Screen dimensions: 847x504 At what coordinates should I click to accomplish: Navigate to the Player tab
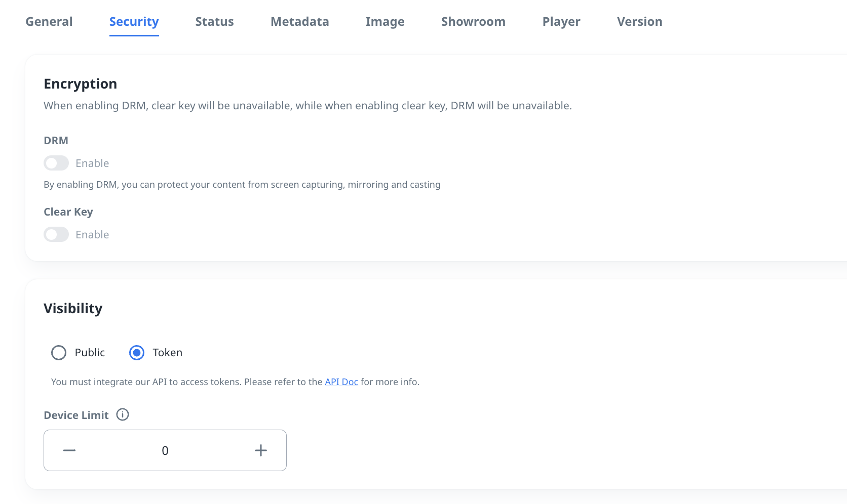point(561,22)
